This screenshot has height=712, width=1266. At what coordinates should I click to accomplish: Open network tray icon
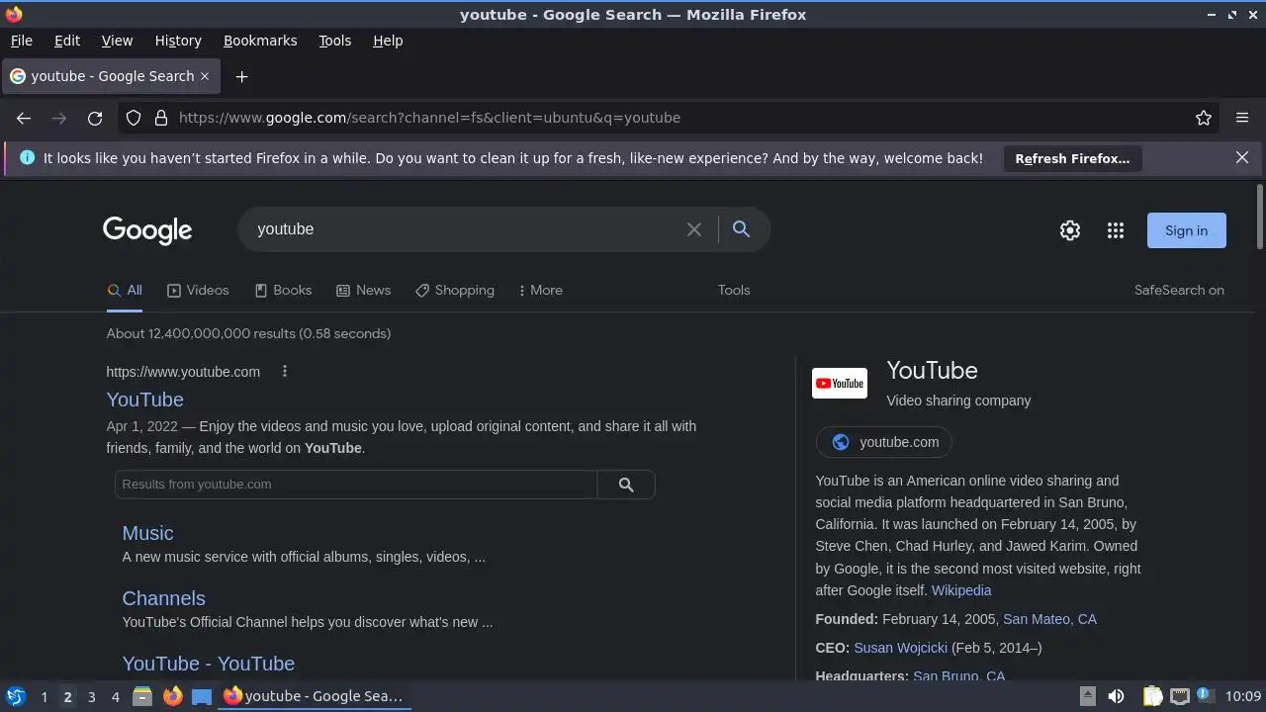(x=1179, y=696)
